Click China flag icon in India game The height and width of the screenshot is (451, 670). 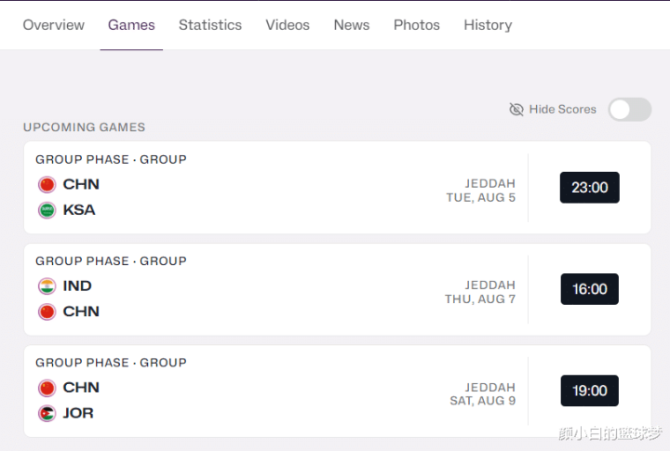click(47, 312)
